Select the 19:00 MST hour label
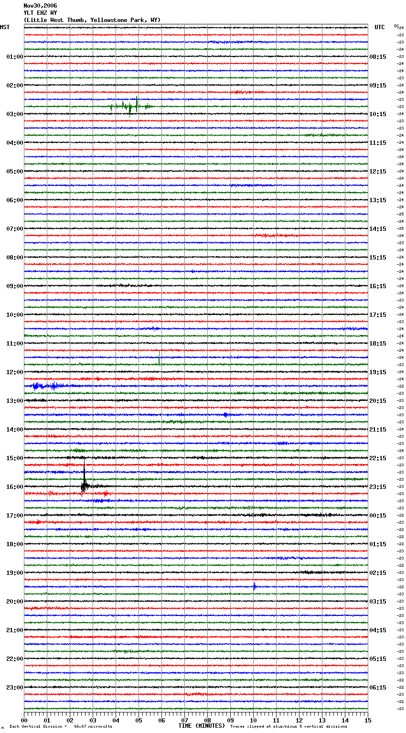This screenshot has height=733, width=406. point(14,573)
